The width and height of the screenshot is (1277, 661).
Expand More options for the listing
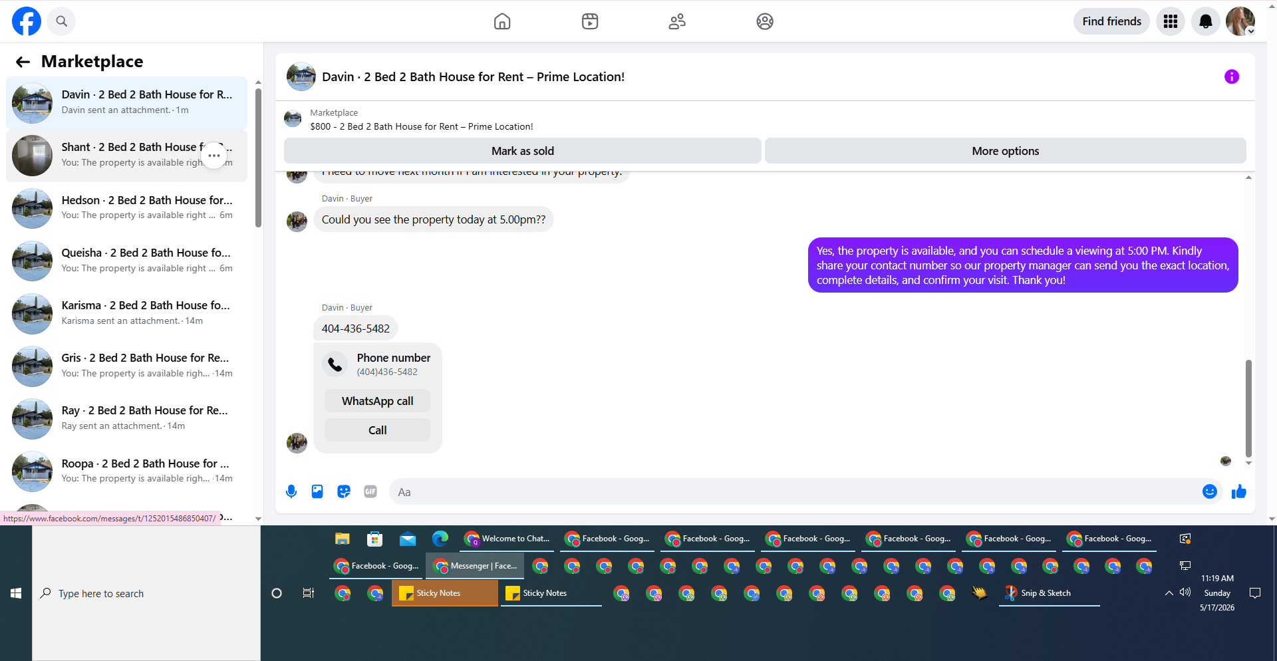click(1006, 151)
